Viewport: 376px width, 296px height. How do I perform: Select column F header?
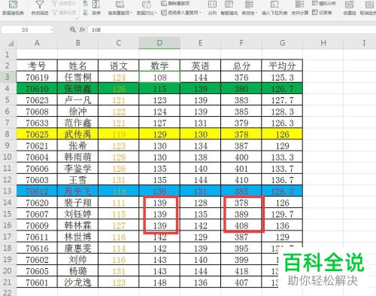point(241,43)
